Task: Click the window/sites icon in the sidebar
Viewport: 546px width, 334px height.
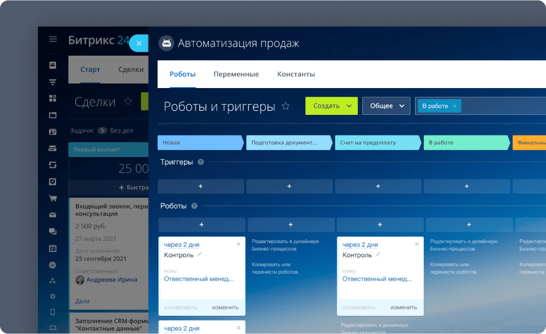Action: click(x=53, y=115)
